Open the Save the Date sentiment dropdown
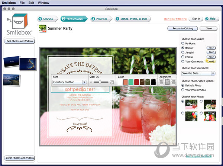 tap(198, 73)
